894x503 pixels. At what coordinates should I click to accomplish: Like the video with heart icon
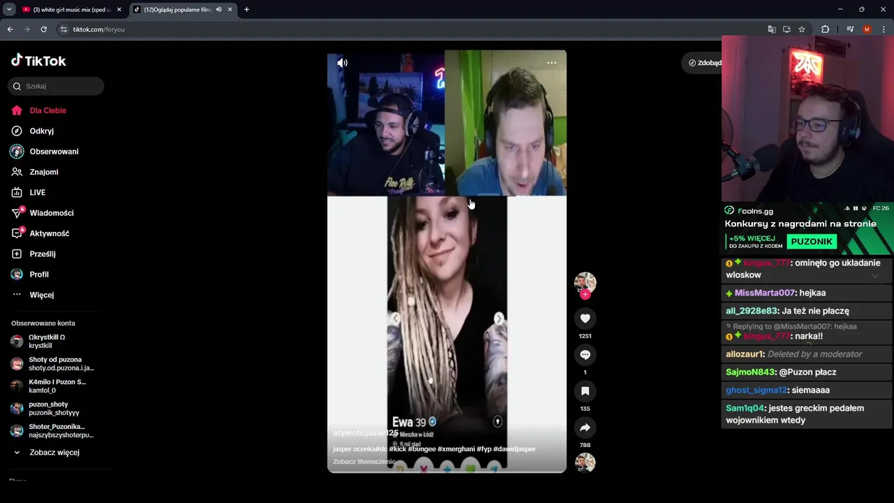[585, 319]
